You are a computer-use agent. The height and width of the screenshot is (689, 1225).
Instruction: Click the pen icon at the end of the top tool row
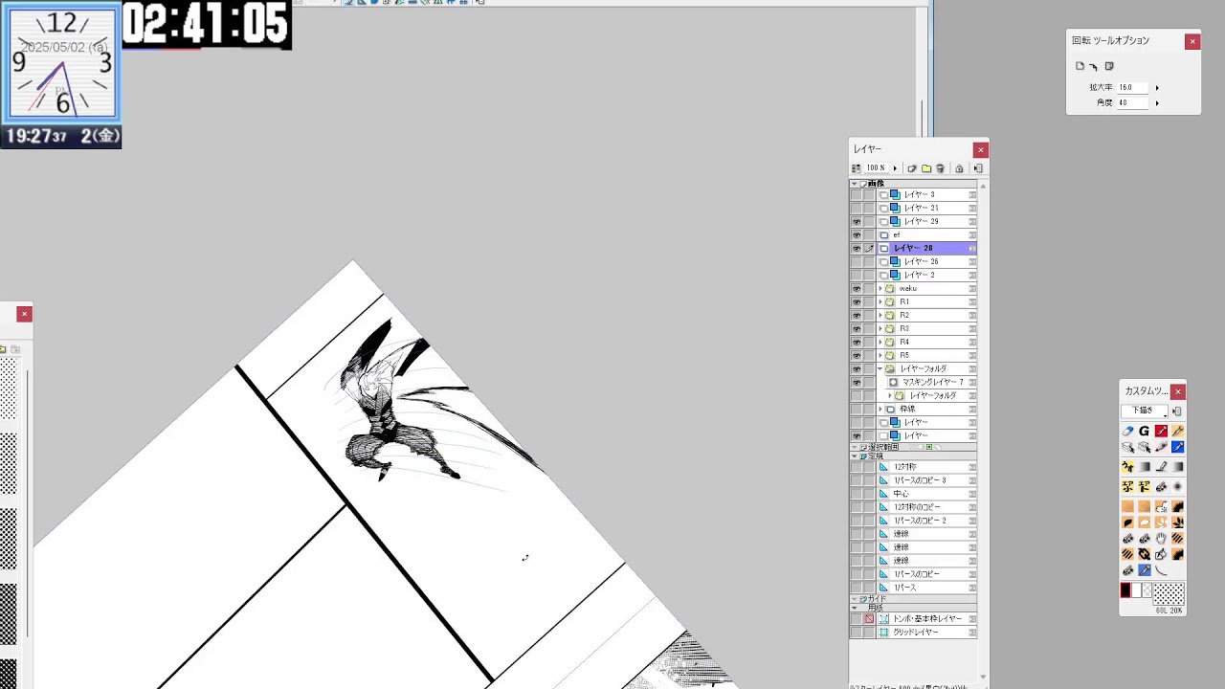click(x=1178, y=432)
